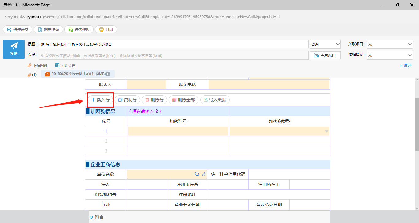Click 加密狗号 field in row 1

178,131
